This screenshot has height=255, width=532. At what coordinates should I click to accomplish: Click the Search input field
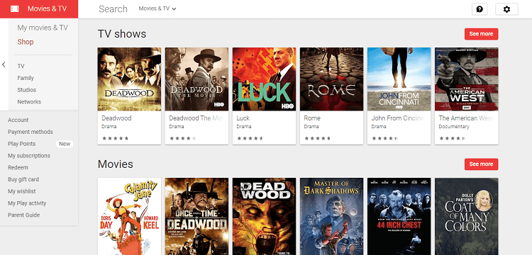[113, 8]
